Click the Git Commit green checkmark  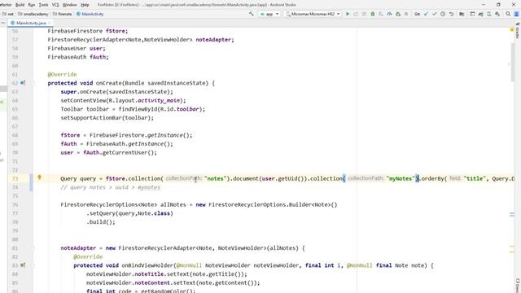pyautogui.click(x=434, y=14)
